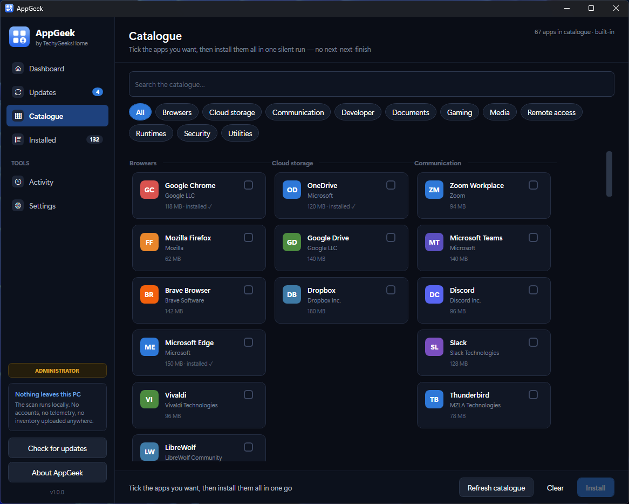629x504 pixels.
Task: Open the Installed apps page
Action: (57, 140)
